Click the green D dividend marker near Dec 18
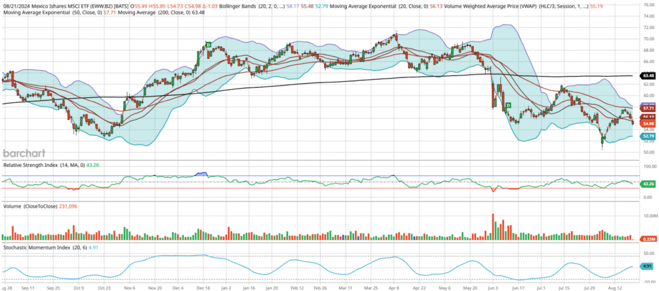659x291 pixels. pyautogui.click(x=208, y=44)
